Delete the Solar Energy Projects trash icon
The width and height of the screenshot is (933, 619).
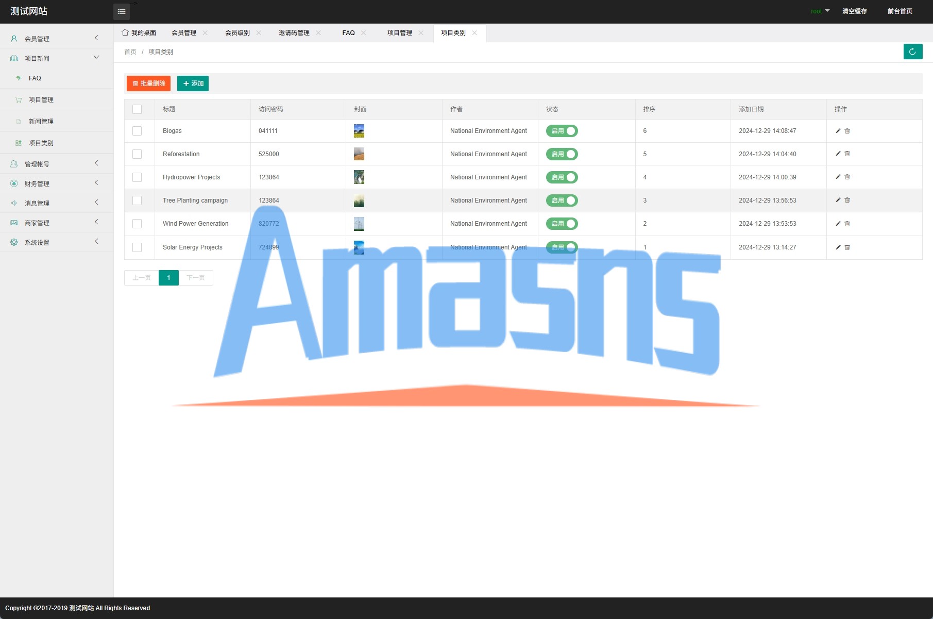pyautogui.click(x=847, y=247)
